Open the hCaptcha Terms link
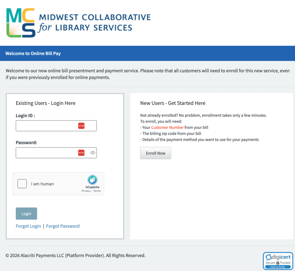 (97, 191)
